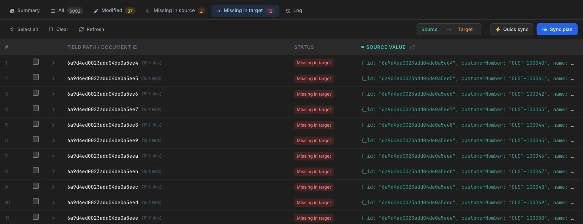
Task: Click right arrow icon of Missing in target
Action: (218, 11)
